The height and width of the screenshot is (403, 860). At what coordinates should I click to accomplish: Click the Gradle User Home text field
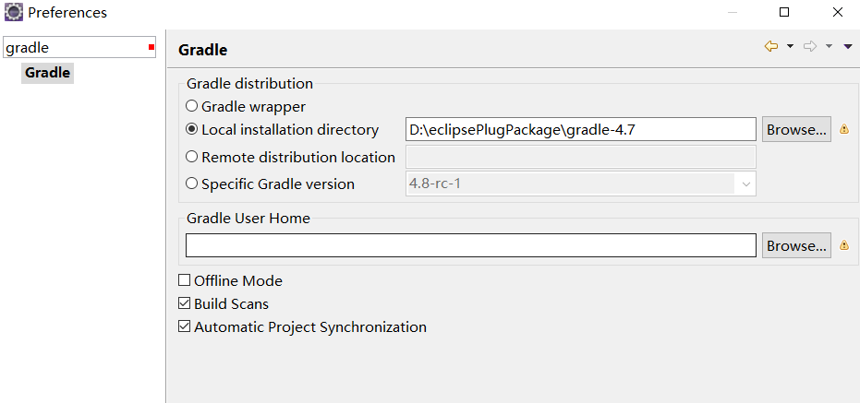[470, 246]
